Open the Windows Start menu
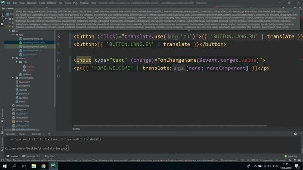The image size is (303, 170). pos(5,166)
